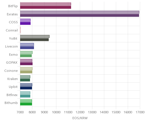
Task: Click the 12000 x-axis tick label
Action: click(80, 112)
